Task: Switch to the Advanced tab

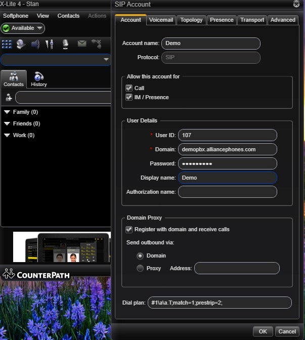Action: click(x=283, y=20)
